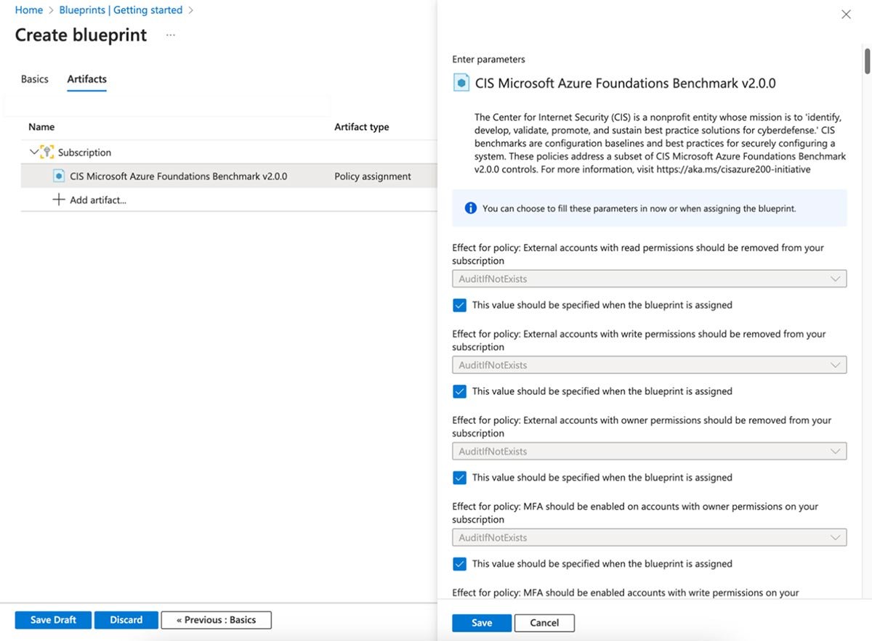872x641 pixels.
Task: Uncheck the box under owner permissions policy
Action: pos(459,478)
